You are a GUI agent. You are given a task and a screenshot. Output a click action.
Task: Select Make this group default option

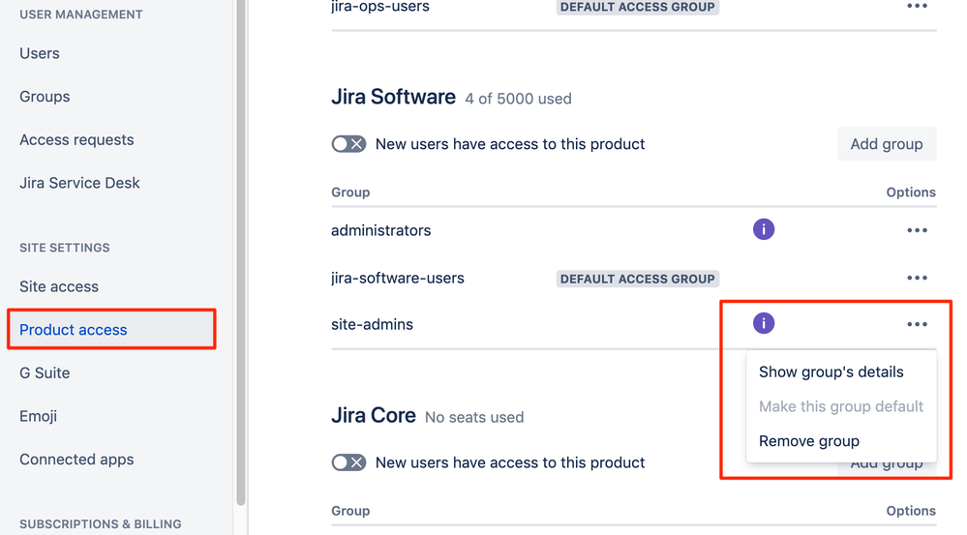pos(841,406)
